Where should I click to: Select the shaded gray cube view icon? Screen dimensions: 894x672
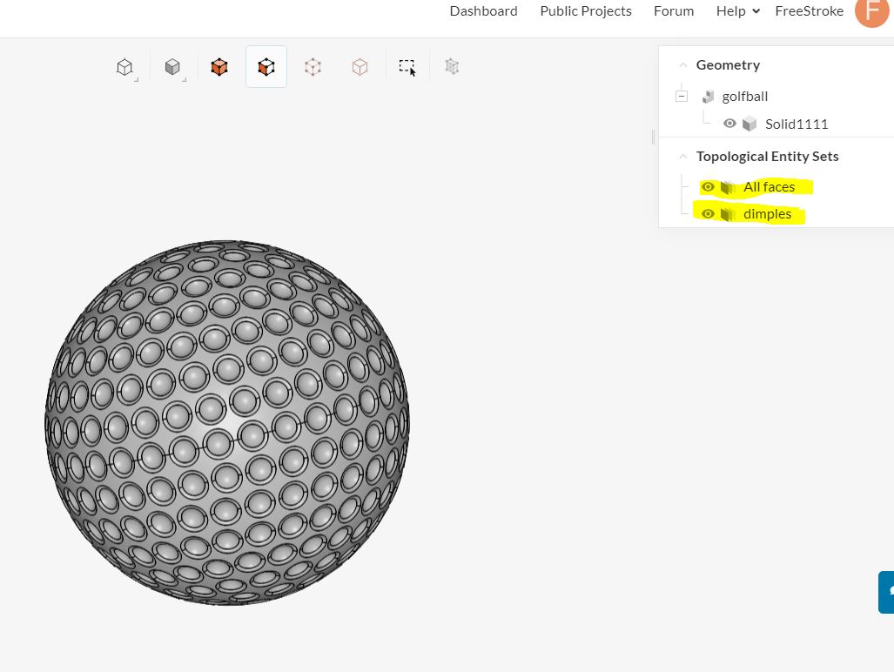pyautogui.click(x=172, y=67)
